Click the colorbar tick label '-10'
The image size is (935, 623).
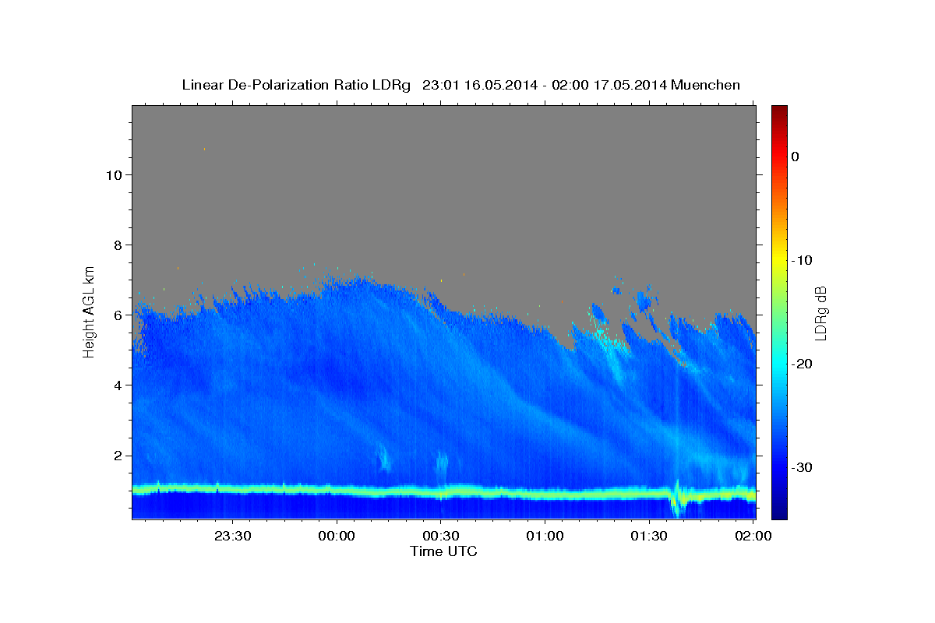802,260
